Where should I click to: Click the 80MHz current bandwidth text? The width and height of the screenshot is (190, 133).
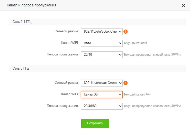tap(176, 106)
